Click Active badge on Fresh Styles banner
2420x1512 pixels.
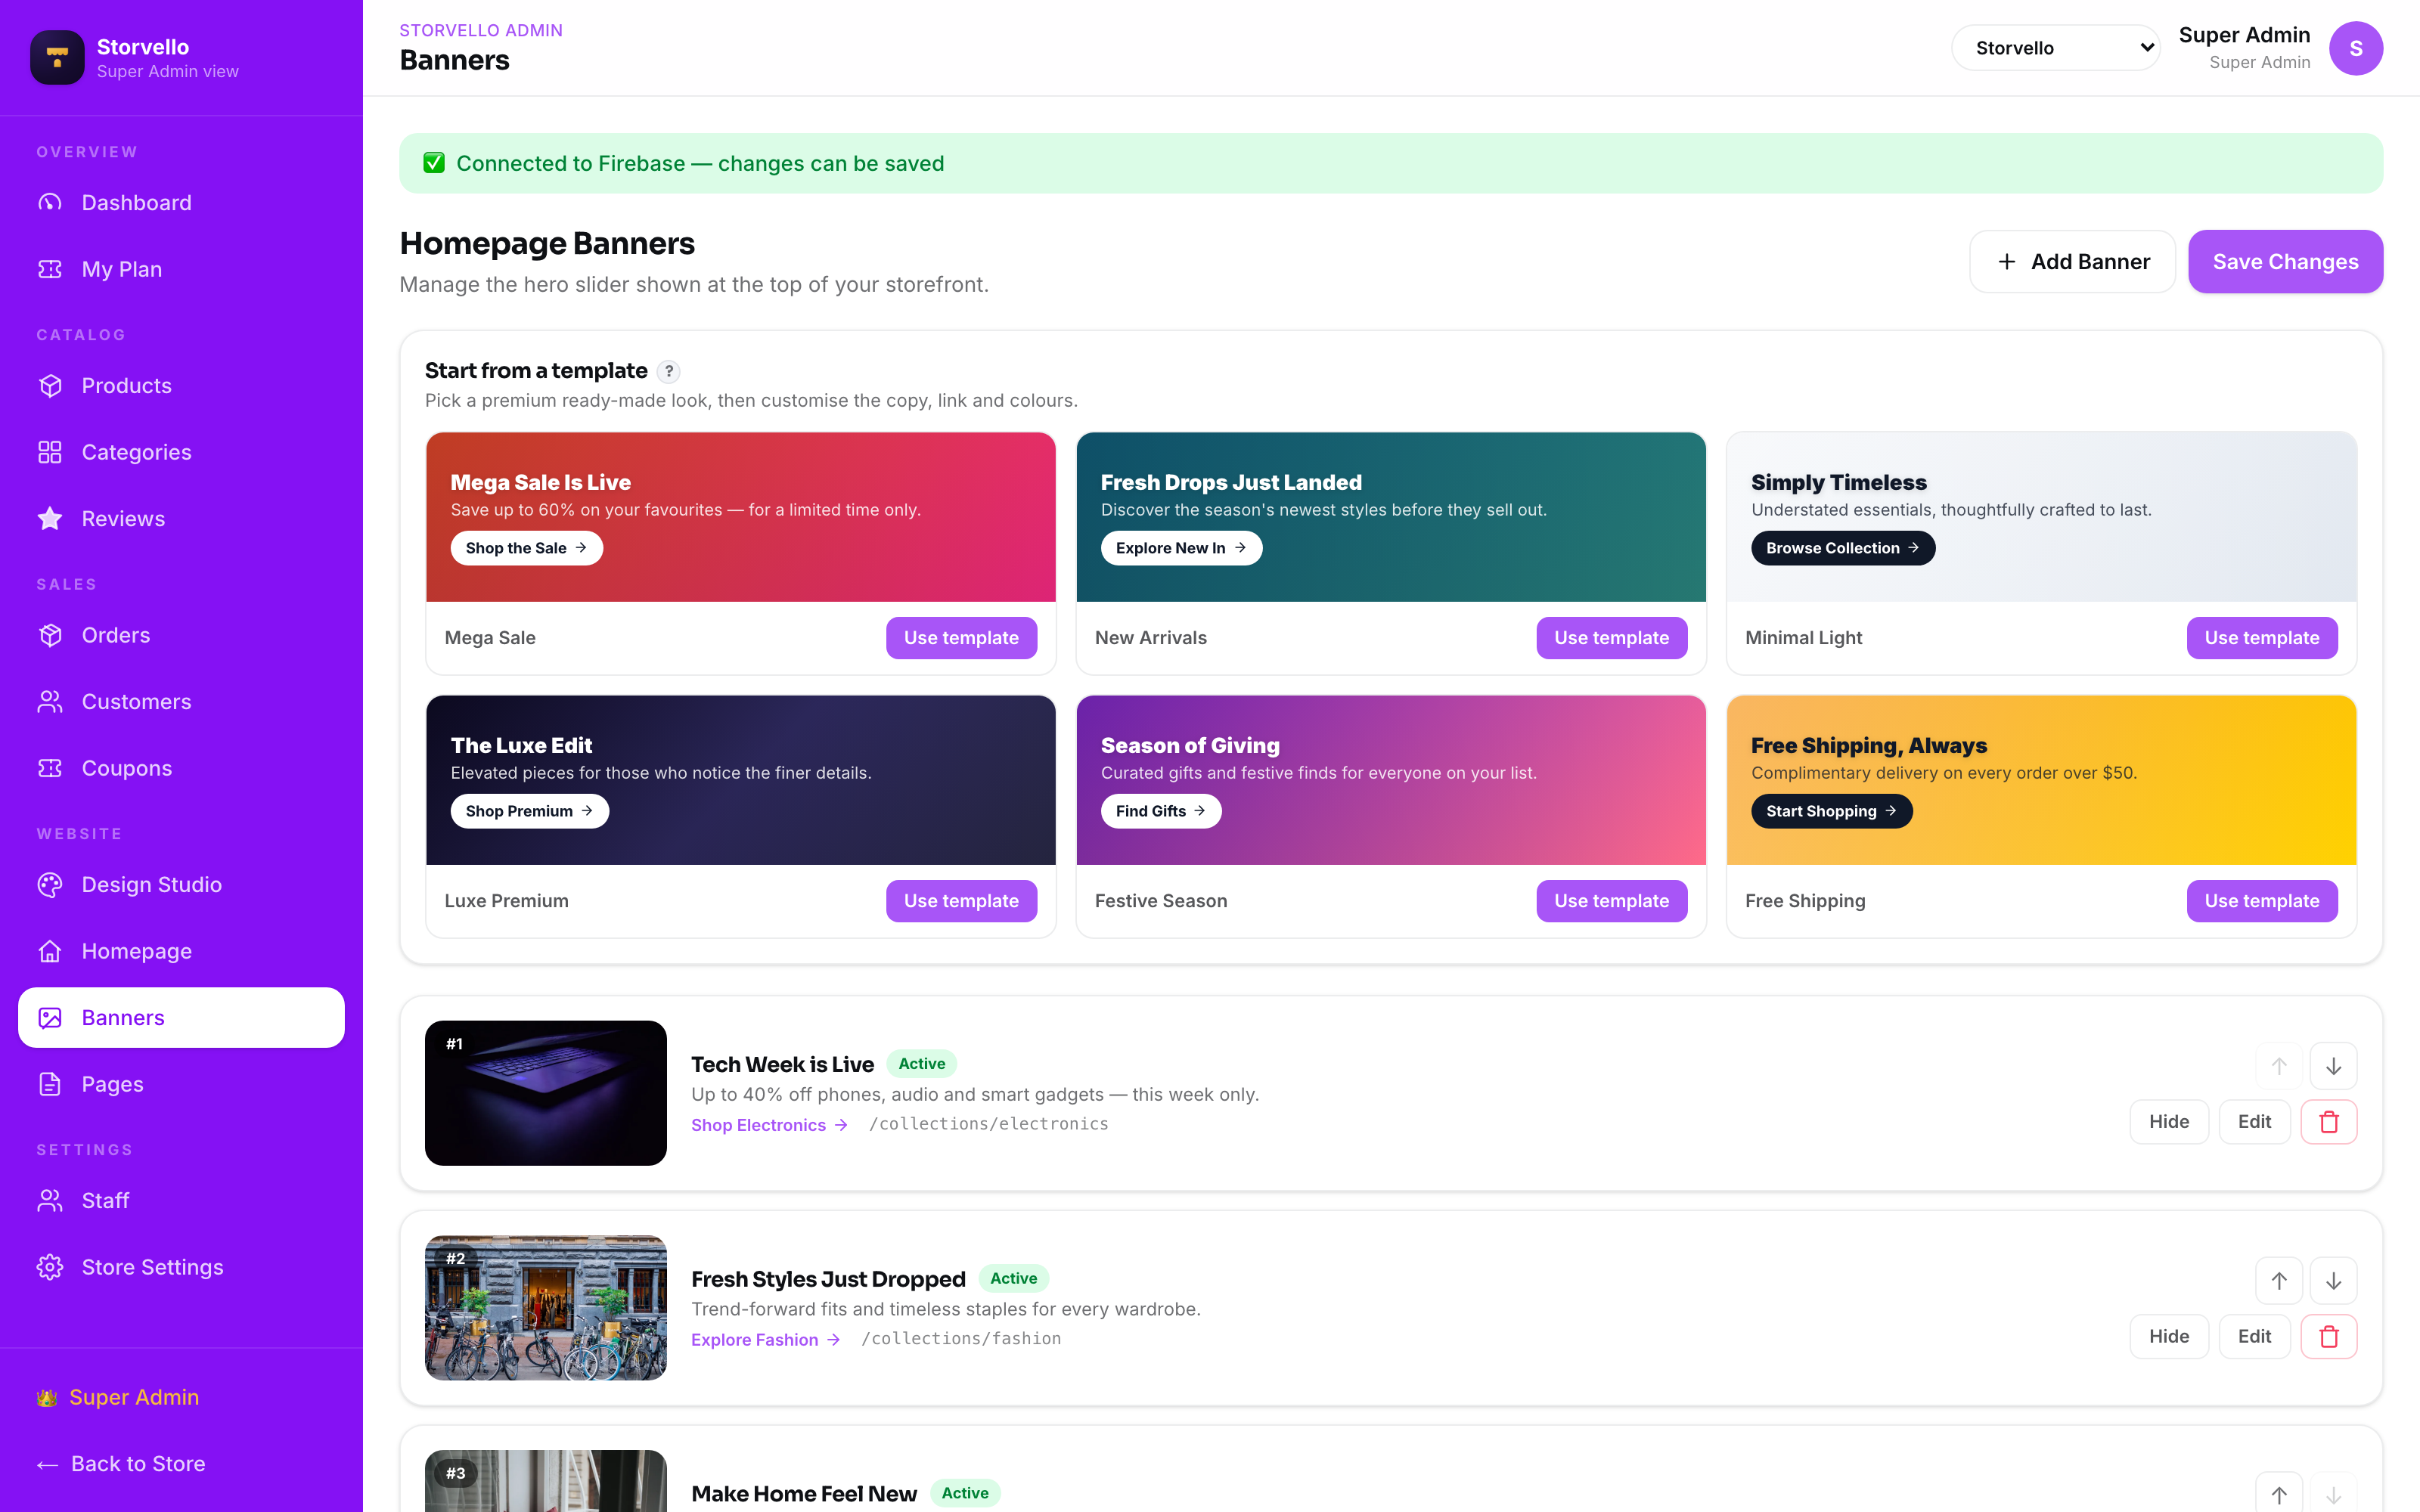1013,1279
